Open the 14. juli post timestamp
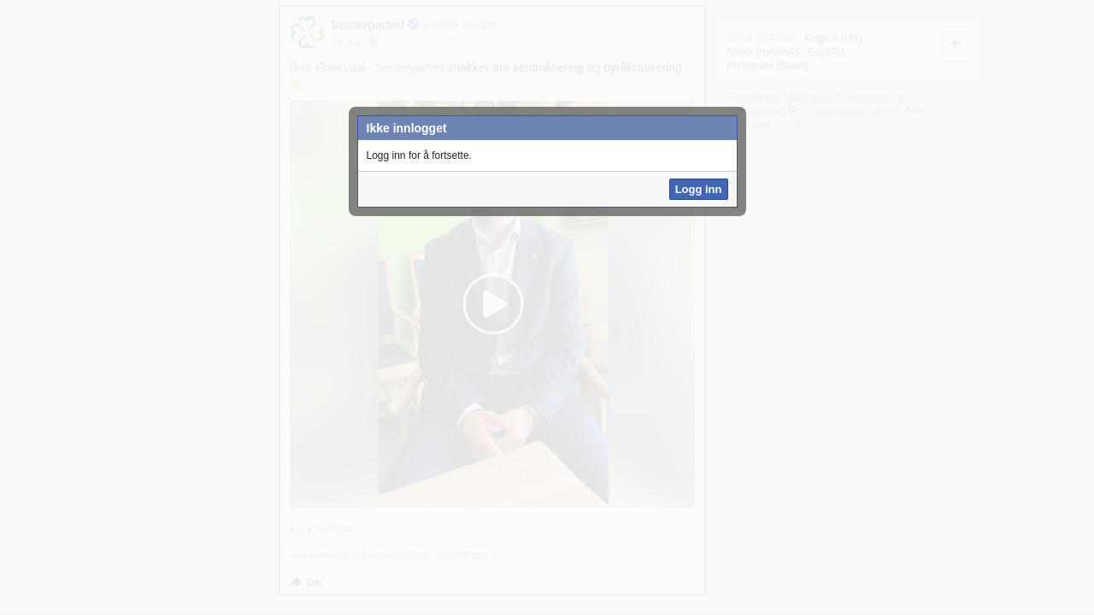The height and width of the screenshot is (615, 1094). tap(345, 42)
